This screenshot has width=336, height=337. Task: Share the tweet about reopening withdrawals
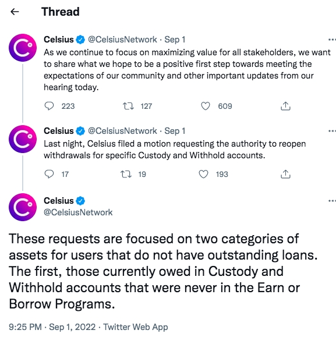[285, 174]
